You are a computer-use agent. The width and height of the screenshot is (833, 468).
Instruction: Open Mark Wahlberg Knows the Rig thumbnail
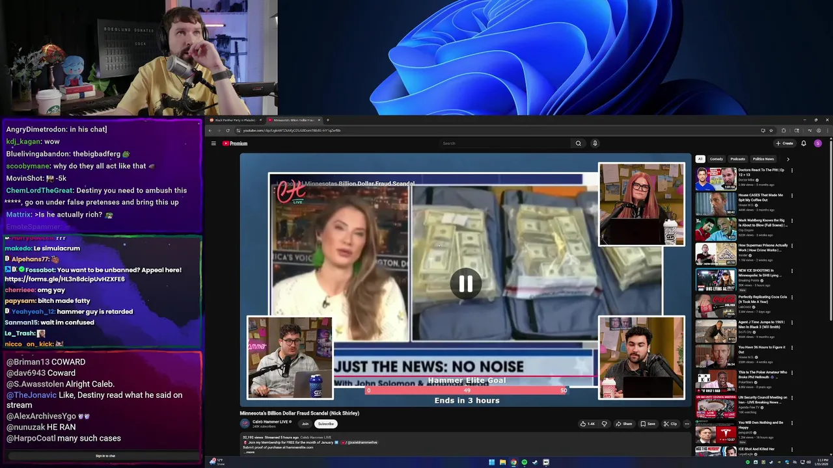pos(716,229)
